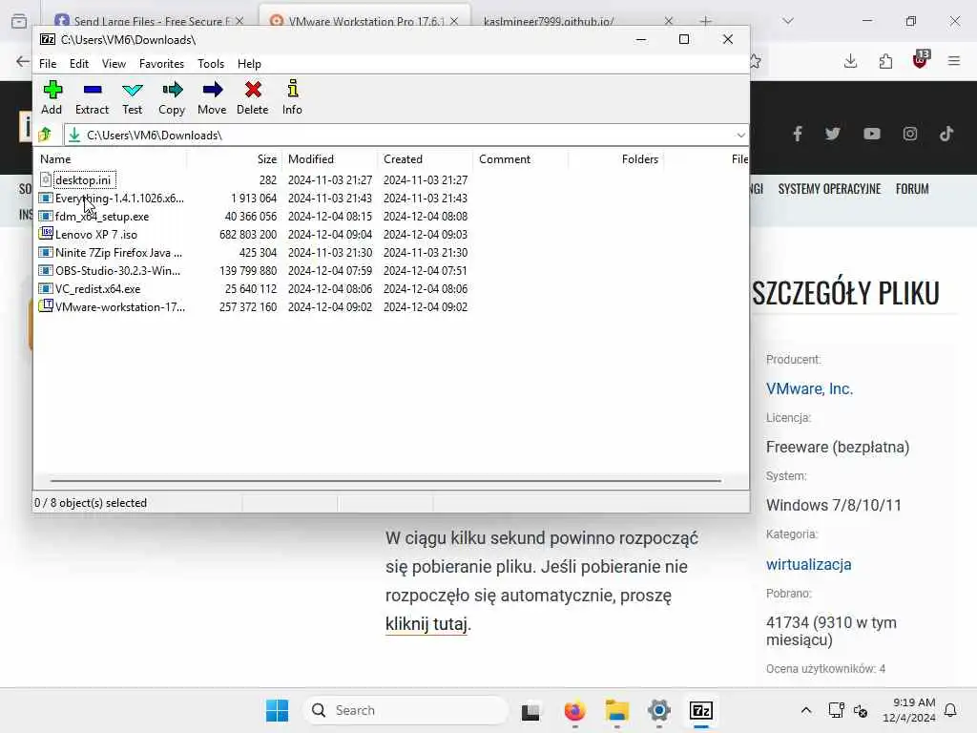Image resolution: width=977 pixels, height=733 pixels.
Task: Open the View menu
Action: tap(114, 64)
